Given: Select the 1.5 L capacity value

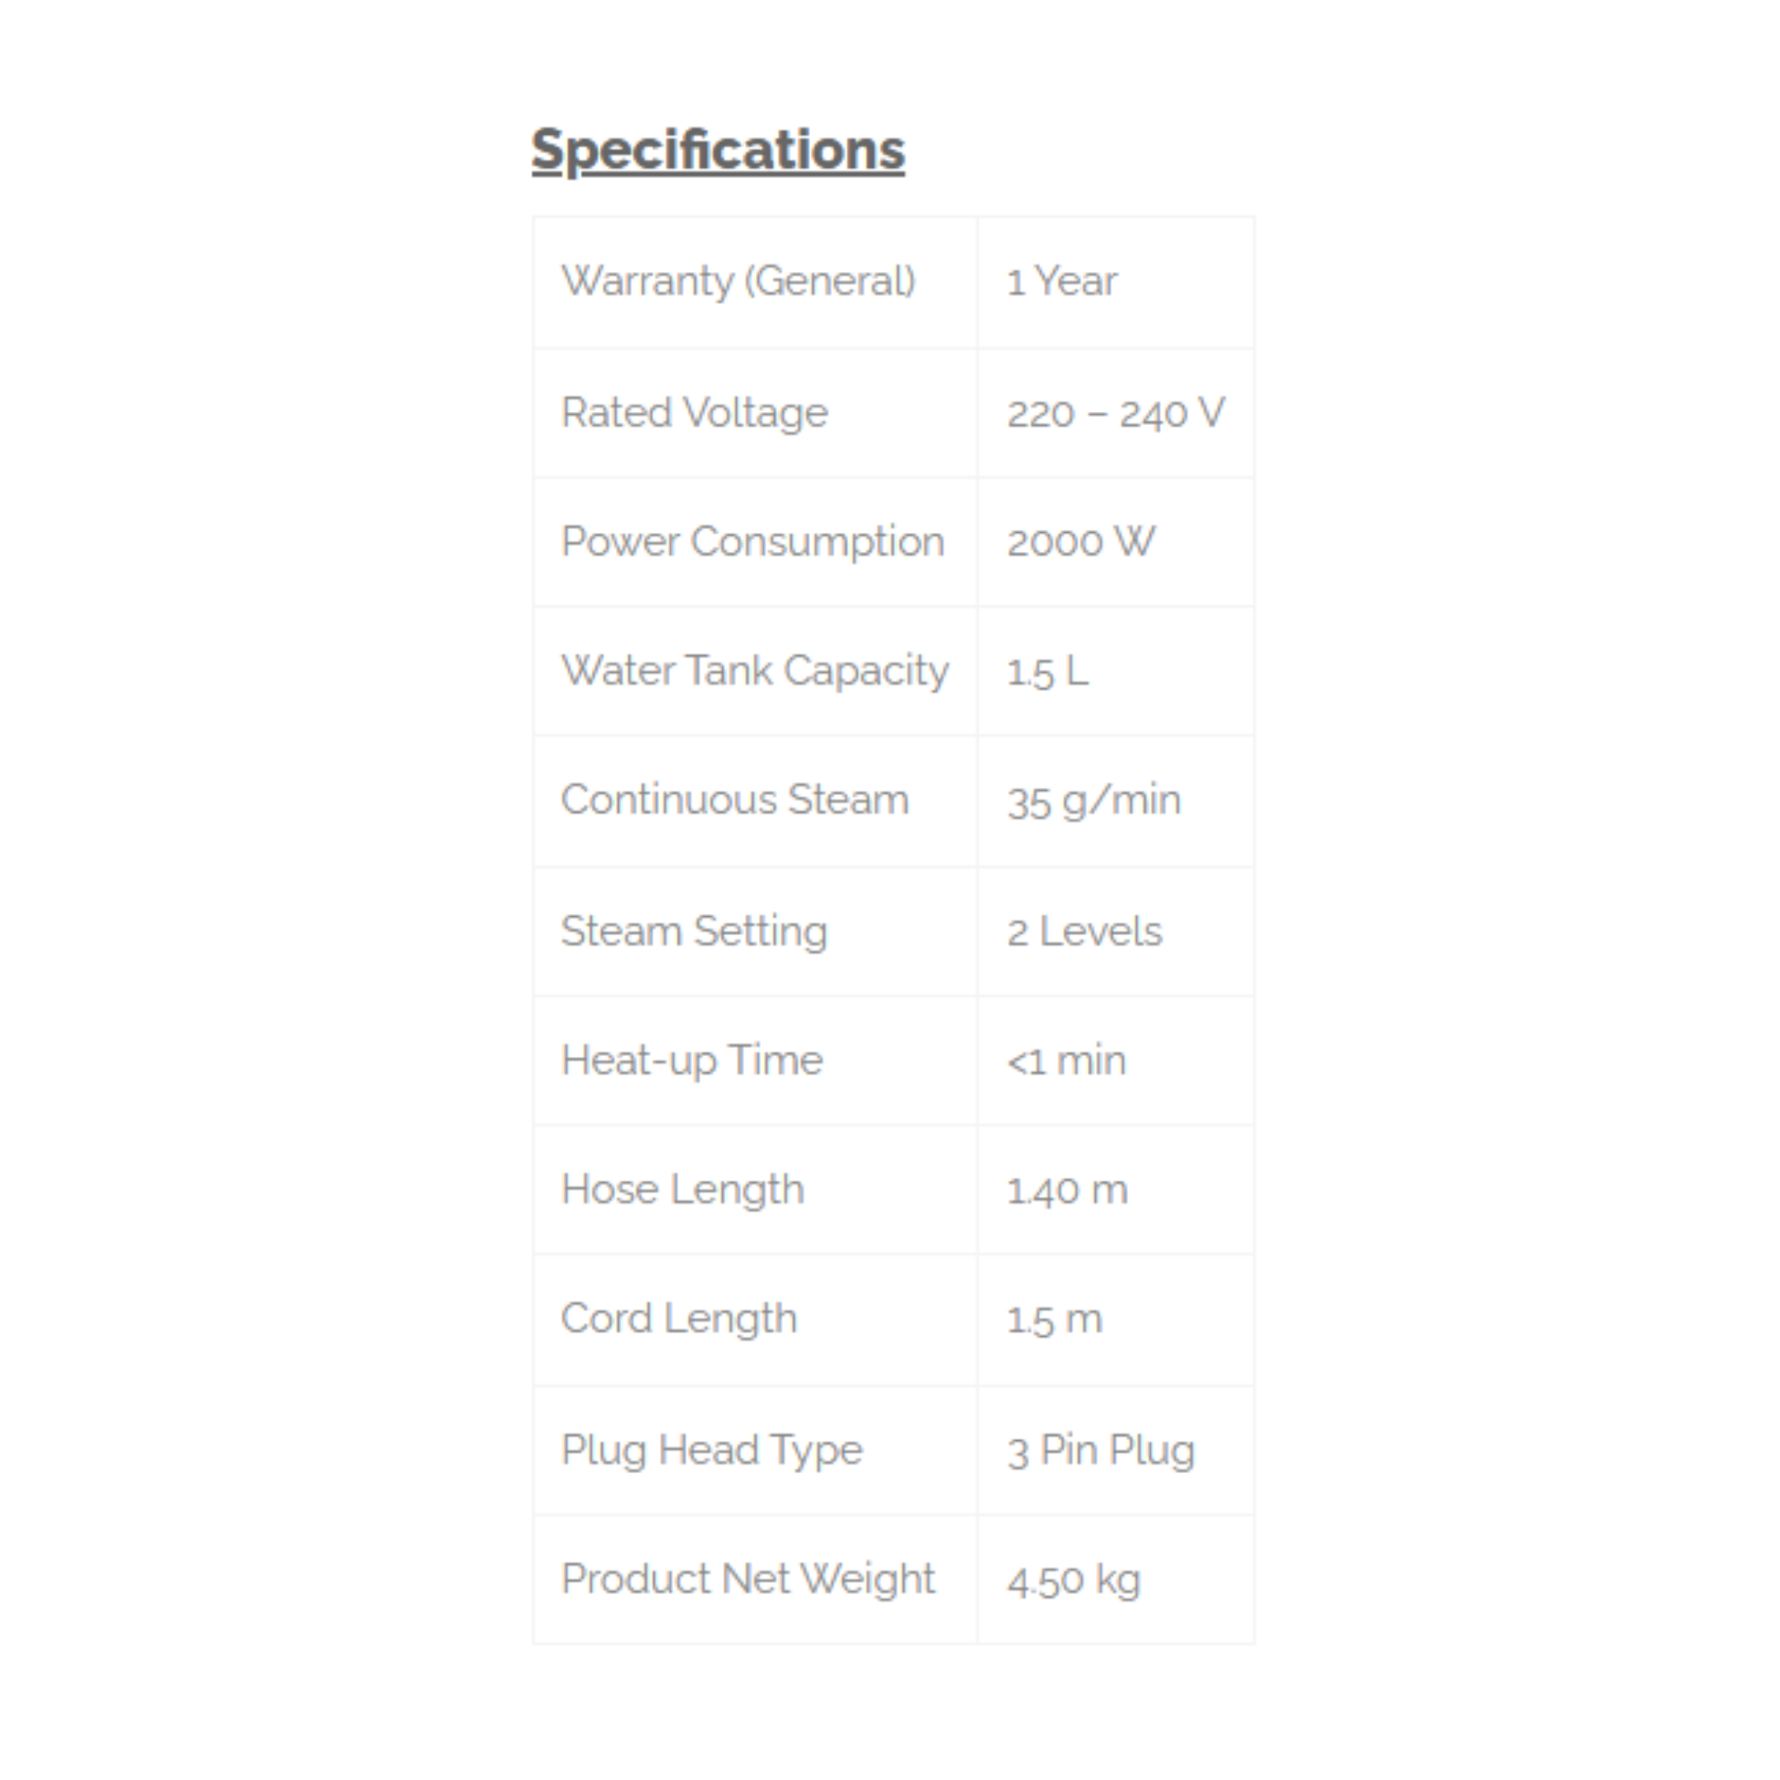Looking at the screenshot, I should [1047, 671].
